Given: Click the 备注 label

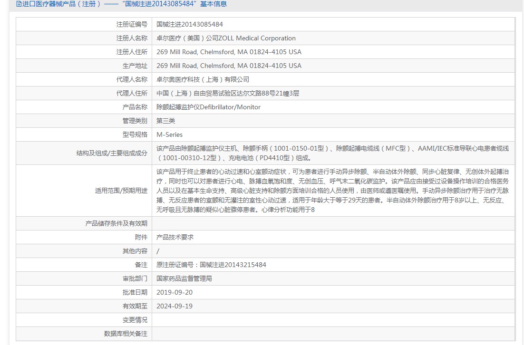Looking at the screenshot, I should point(141,265).
